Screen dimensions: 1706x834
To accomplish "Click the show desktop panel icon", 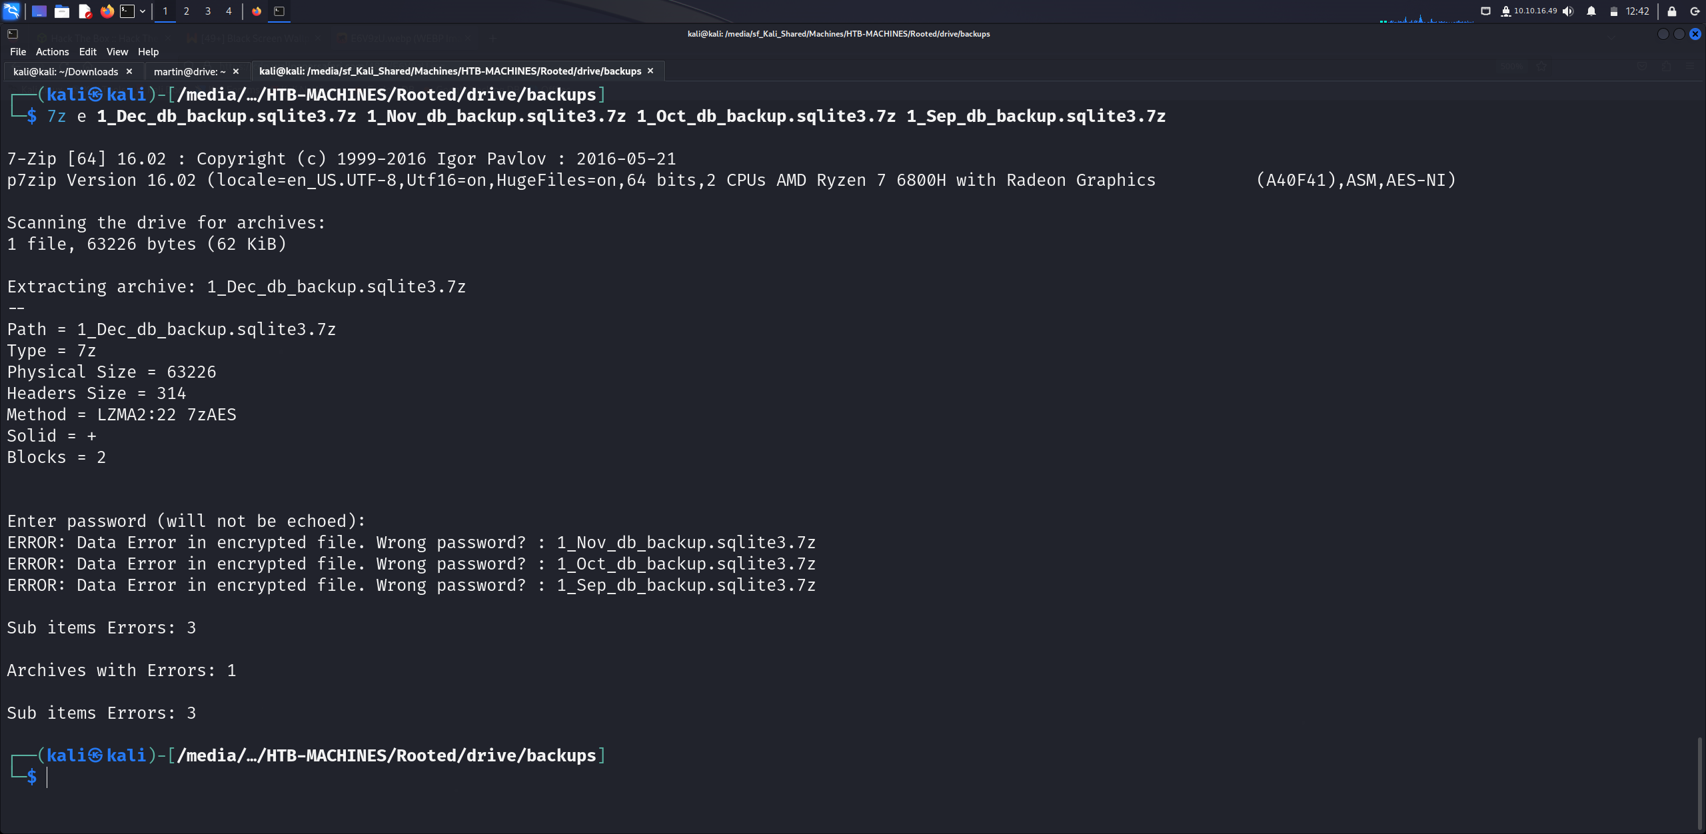I will coord(39,11).
